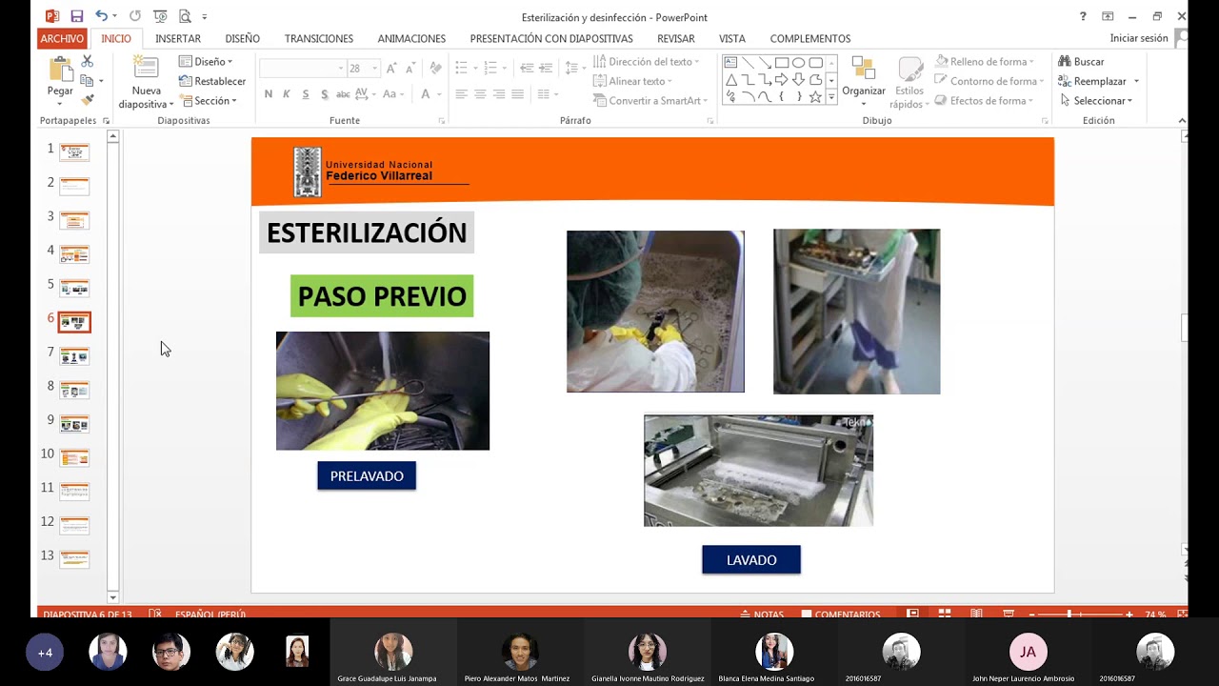Insert a Nueva diapositiva

tap(146, 83)
